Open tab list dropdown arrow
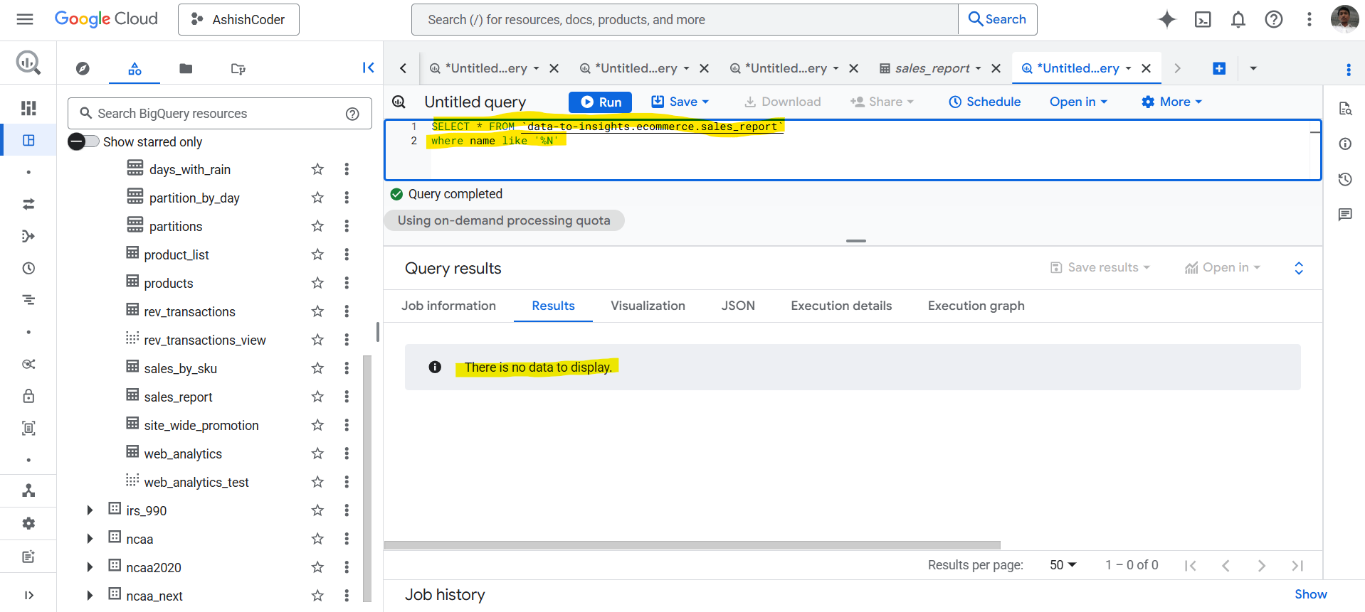 click(x=1253, y=68)
